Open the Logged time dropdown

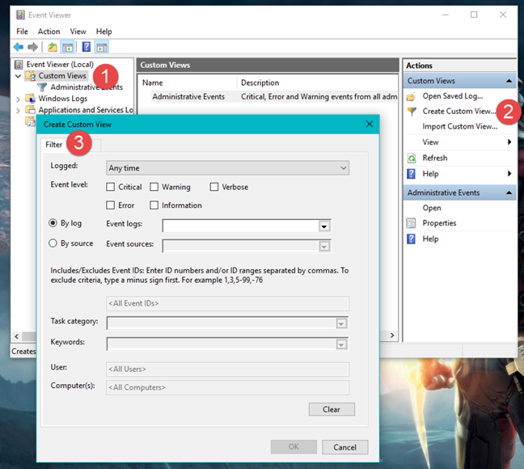(227, 168)
